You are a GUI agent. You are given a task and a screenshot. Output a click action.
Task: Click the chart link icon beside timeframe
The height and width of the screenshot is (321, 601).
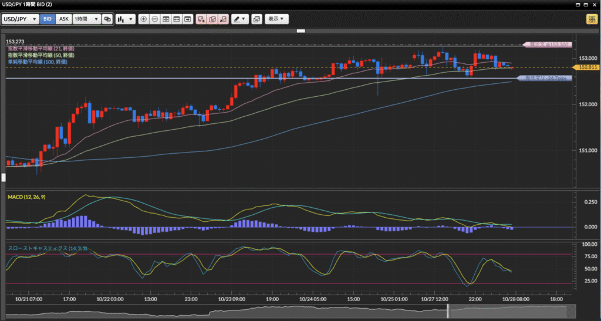(107, 19)
